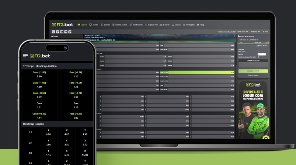296x165 pixels.
Task: Open the Ao Vivo section
Action: [94, 25]
